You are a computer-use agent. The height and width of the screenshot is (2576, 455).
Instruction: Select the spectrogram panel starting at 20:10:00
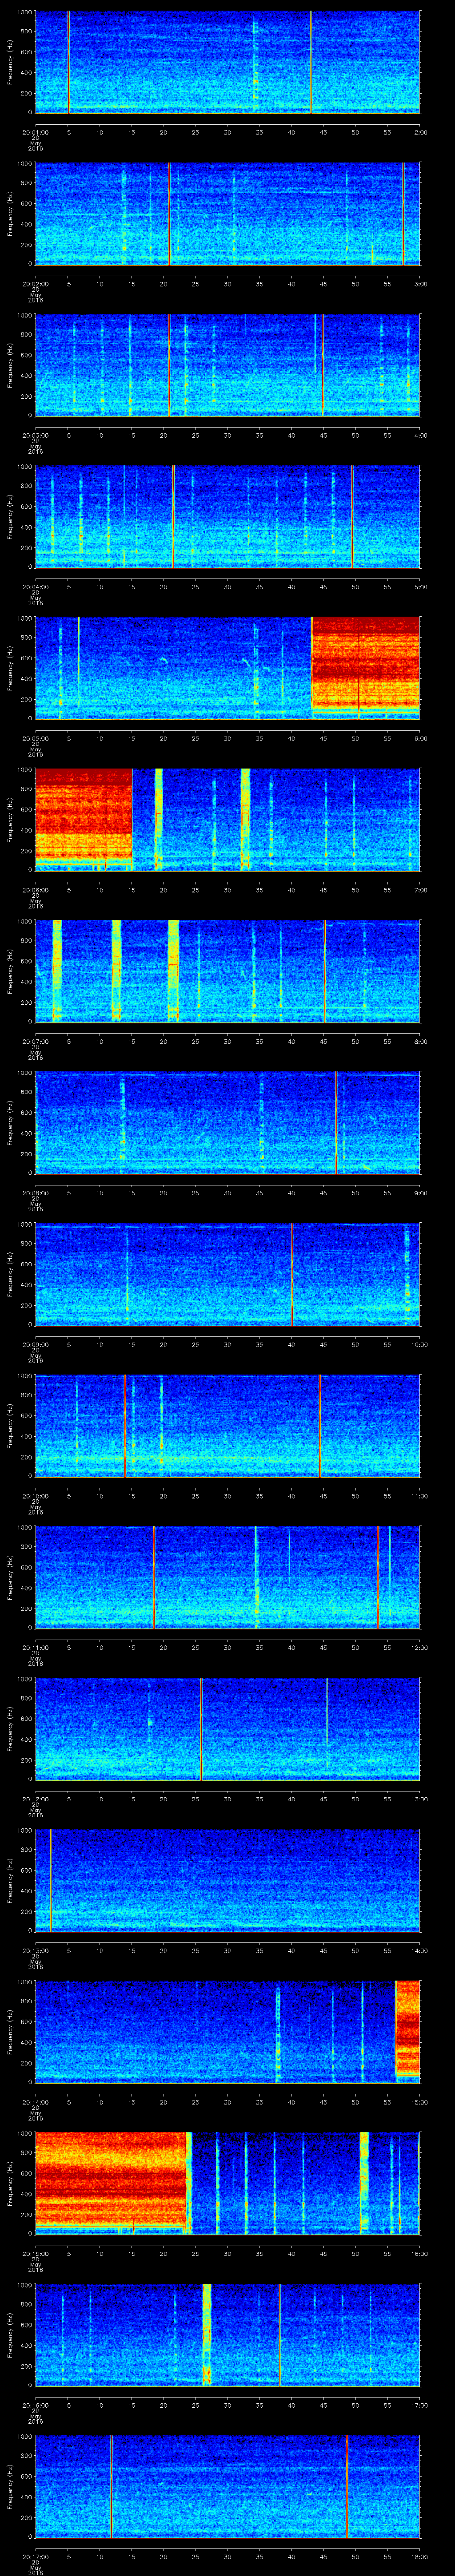(228, 1425)
